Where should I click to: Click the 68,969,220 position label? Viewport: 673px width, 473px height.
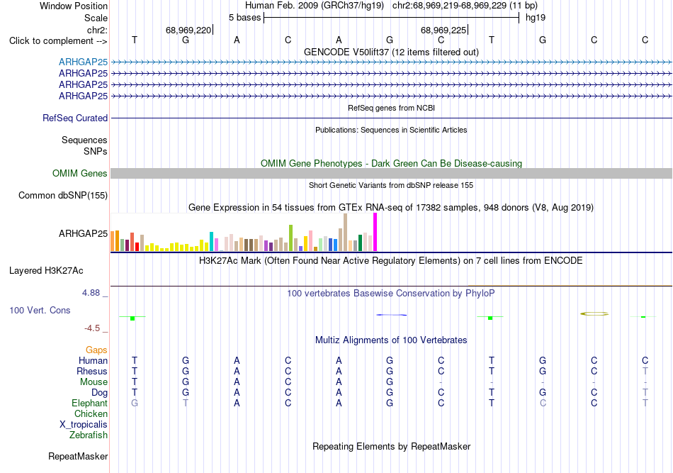pyautogui.click(x=188, y=30)
